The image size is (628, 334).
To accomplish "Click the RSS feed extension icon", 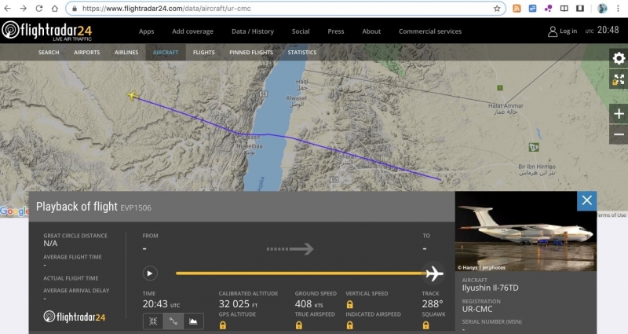I will [x=517, y=9].
